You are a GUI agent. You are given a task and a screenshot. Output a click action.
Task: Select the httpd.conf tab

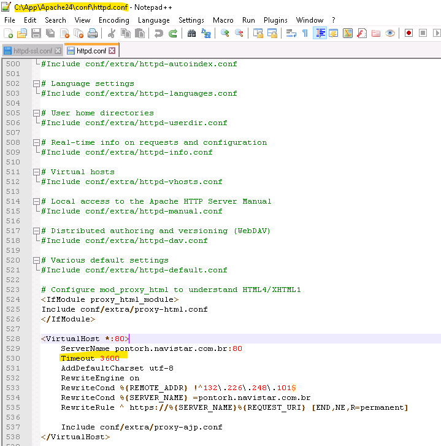(91, 51)
